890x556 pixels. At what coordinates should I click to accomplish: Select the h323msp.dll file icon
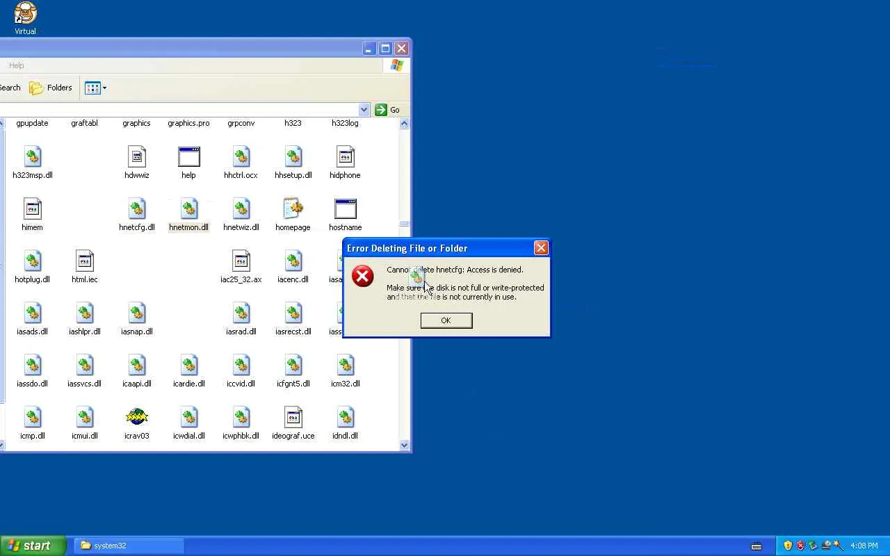tap(33, 156)
